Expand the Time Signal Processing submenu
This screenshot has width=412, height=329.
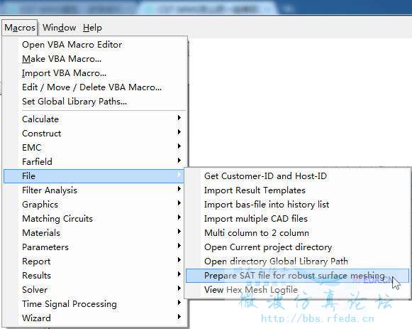tap(94, 303)
